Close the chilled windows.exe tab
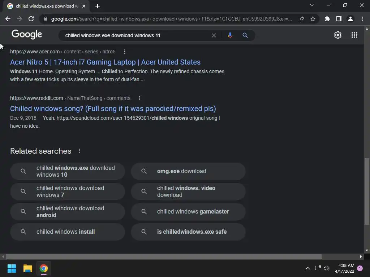Viewport: 370px width, 277px height. pyautogui.click(x=84, y=6)
